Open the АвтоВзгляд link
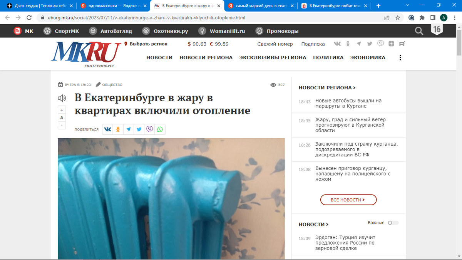This screenshot has width=462, height=260. (x=110, y=31)
